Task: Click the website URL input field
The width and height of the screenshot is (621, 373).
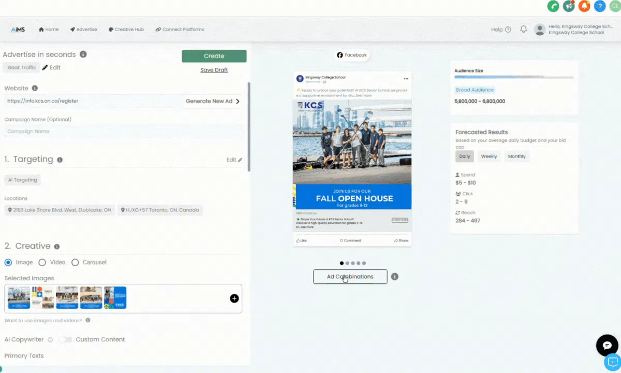Action: (93, 101)
